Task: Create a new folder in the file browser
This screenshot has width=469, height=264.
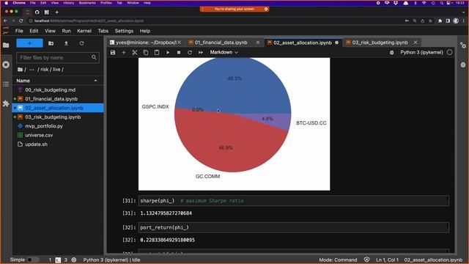Action: (x=51, y=43)
